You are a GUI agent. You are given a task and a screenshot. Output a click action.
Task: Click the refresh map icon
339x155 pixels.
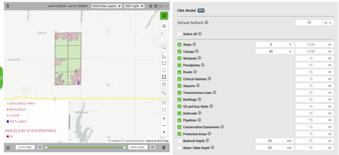click(x=156, y=6)
